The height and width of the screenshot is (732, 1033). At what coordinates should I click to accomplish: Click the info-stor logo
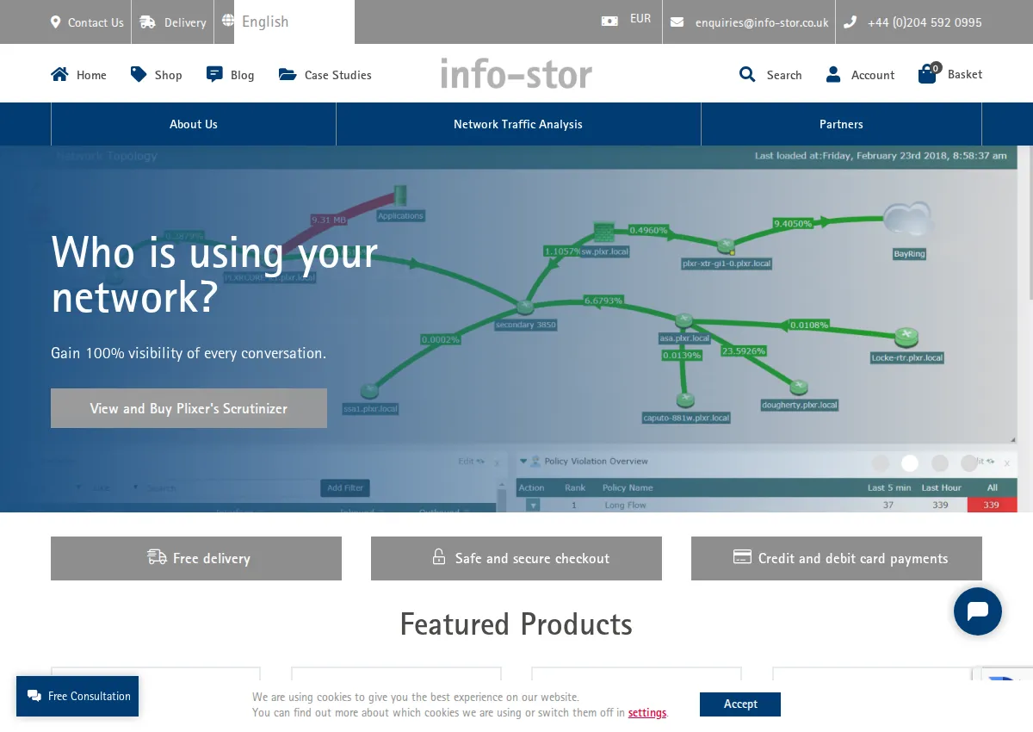(516, 73)
